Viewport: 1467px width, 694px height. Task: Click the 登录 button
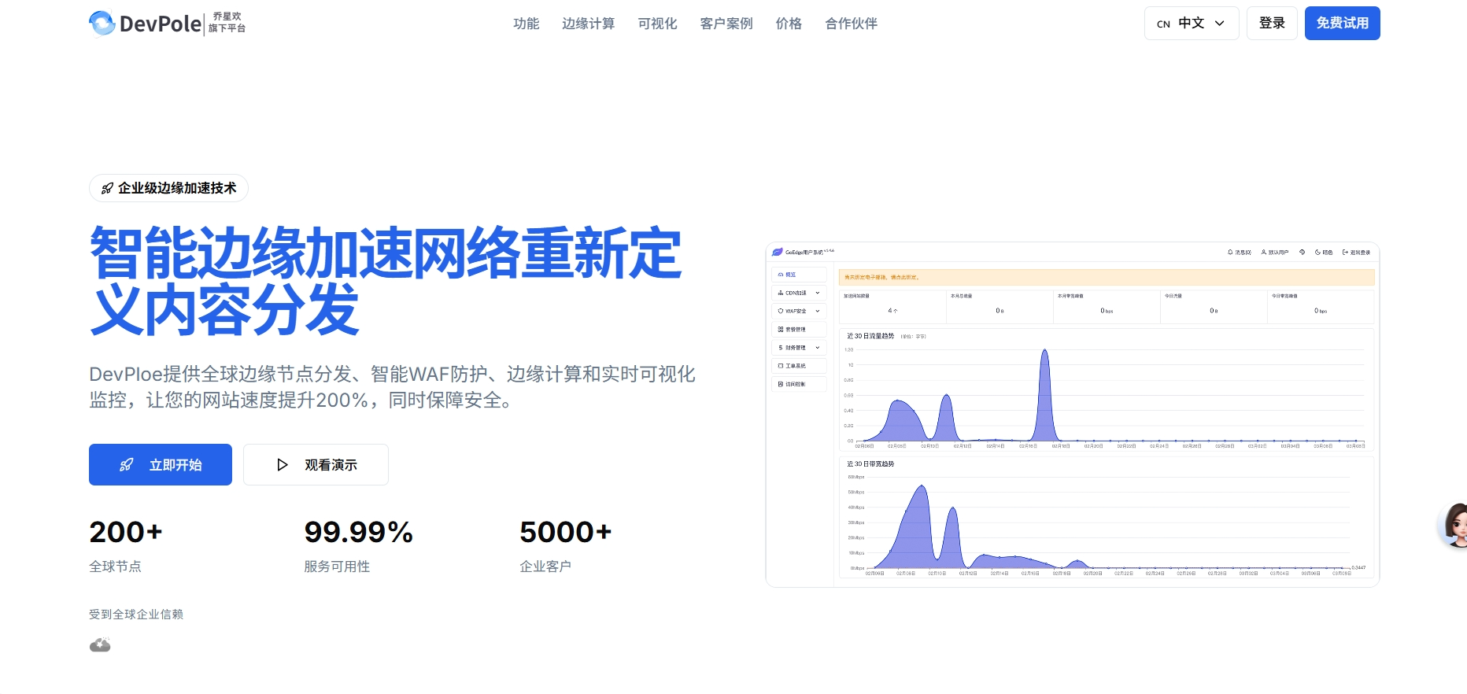[x=1272, y=24]
